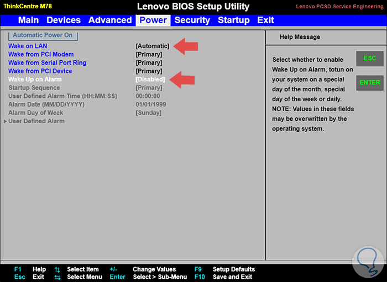
Task: Open the Advanced tab
Action: [x=110, y=20]
